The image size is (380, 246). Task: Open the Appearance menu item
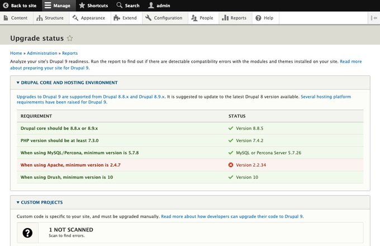90,18
